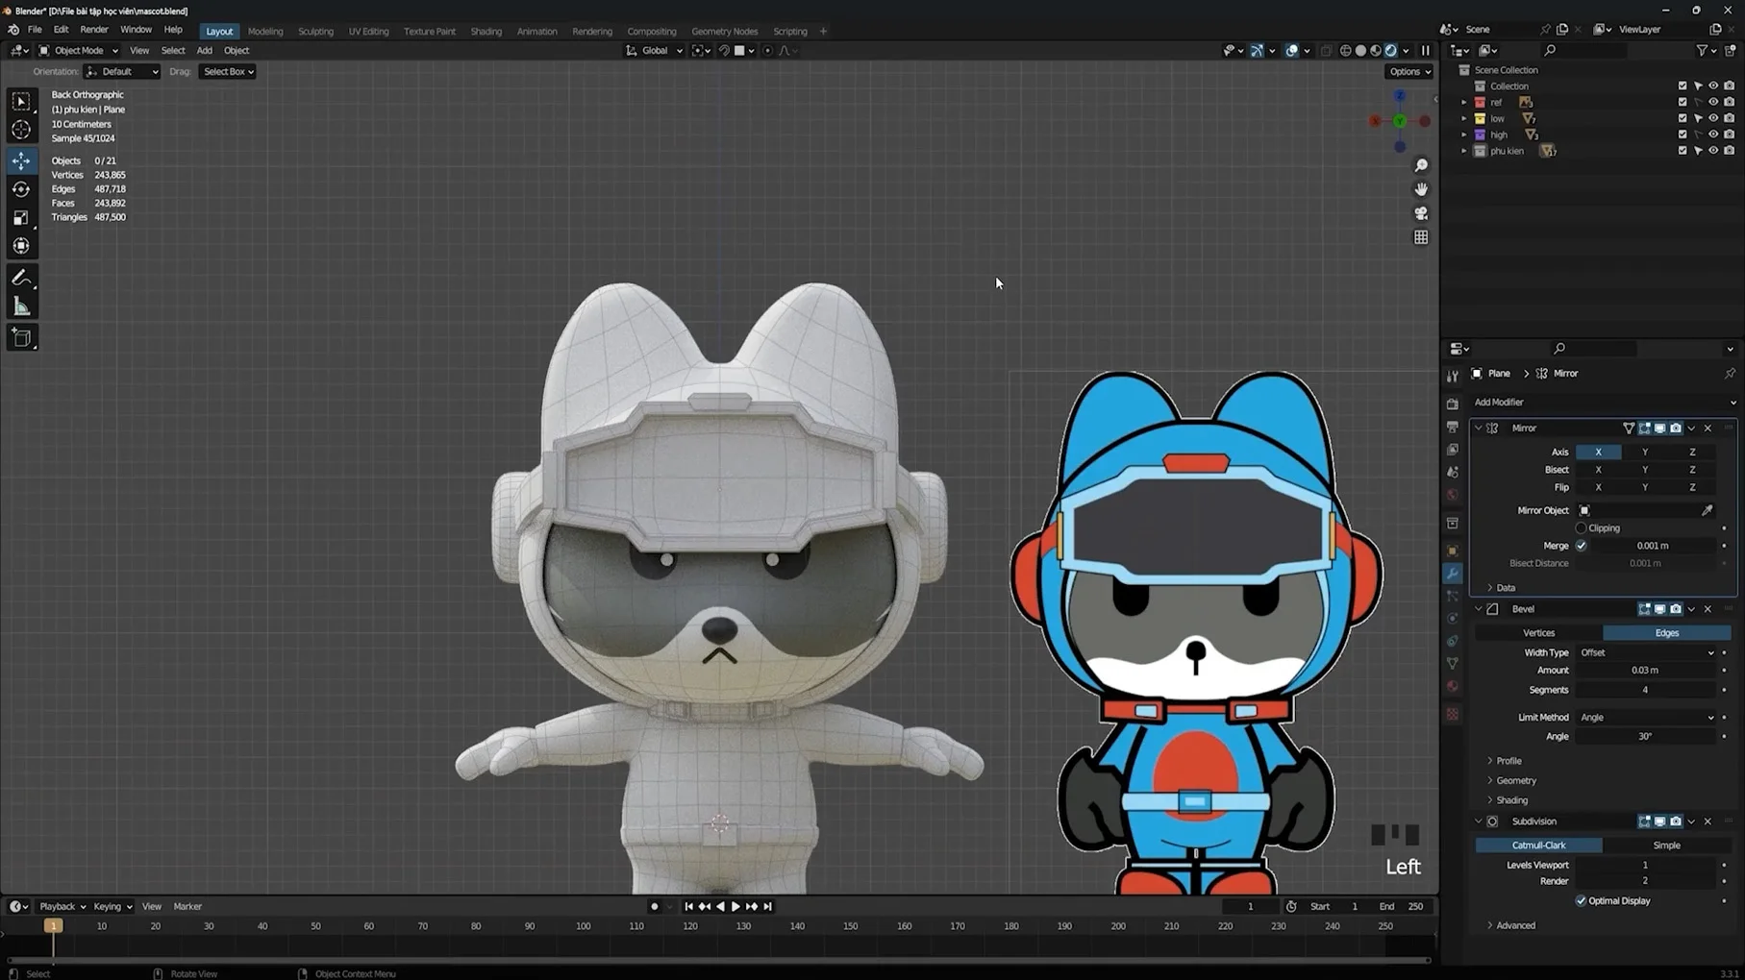Hide the 'high' collection with eye icon

tap(1713, 135)
